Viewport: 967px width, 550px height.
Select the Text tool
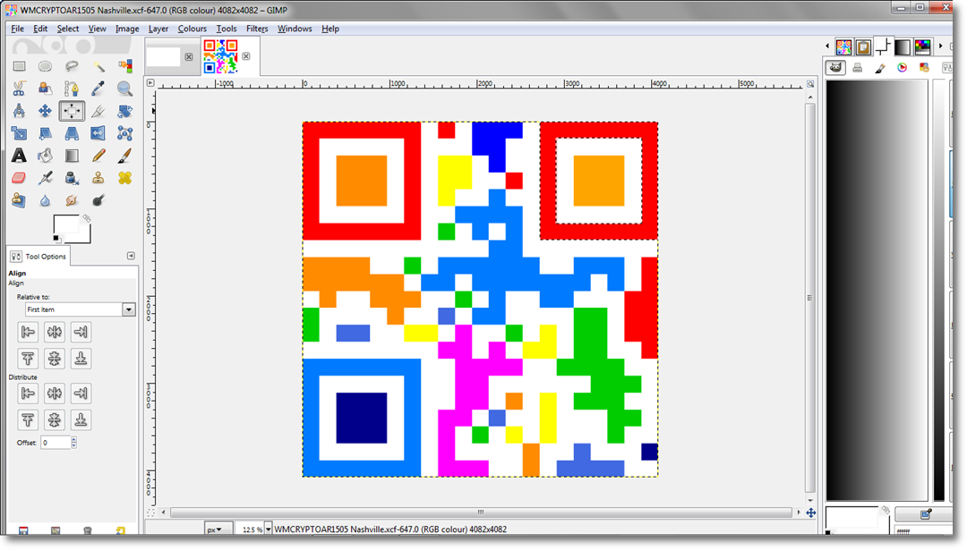[19, 156]
